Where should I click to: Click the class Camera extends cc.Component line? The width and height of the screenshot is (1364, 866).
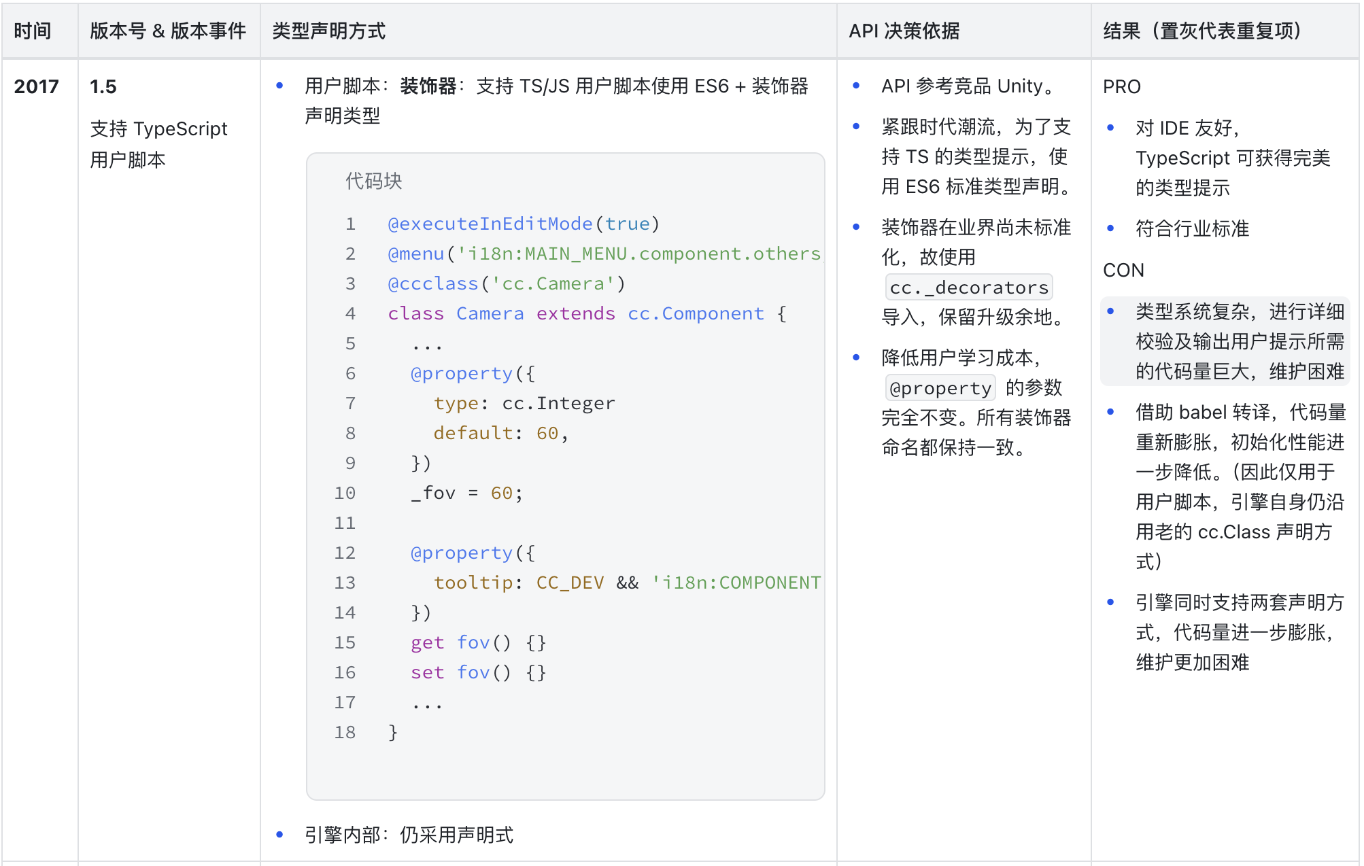[x=587, y=313]
